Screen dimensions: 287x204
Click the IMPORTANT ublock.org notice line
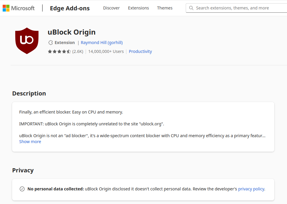(x=92, y=124)
